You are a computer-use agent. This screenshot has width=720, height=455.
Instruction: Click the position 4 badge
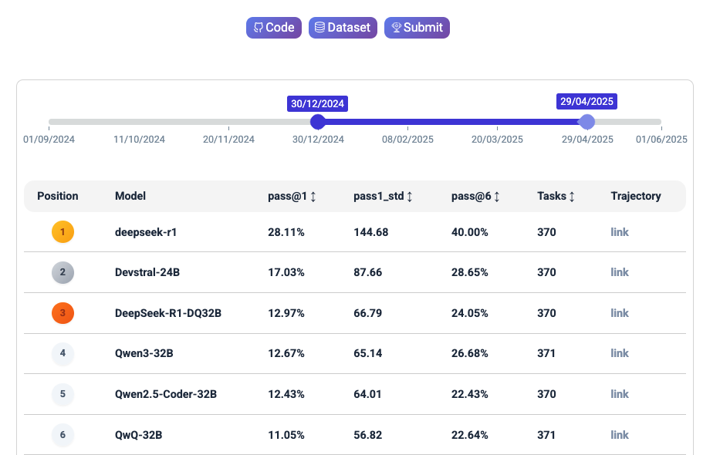pos(63,353)
